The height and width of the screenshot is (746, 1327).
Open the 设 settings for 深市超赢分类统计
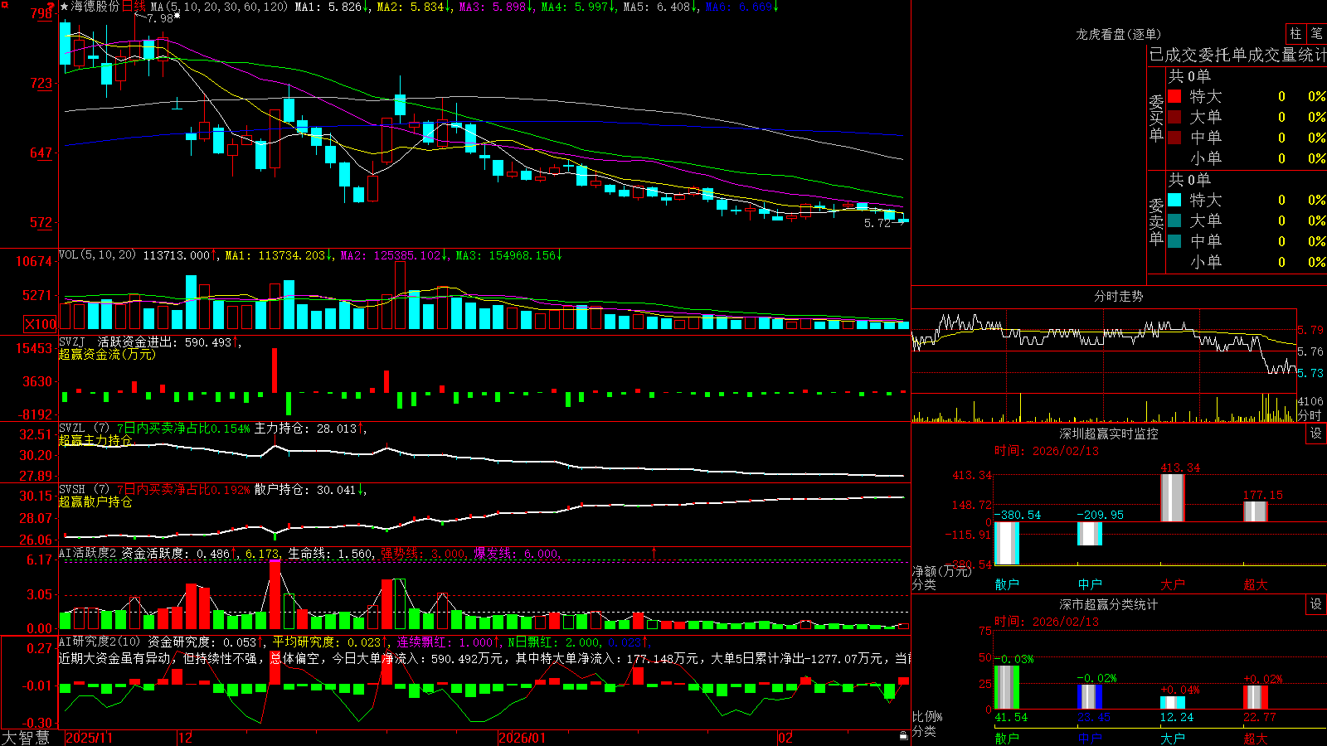point(1316,604)
